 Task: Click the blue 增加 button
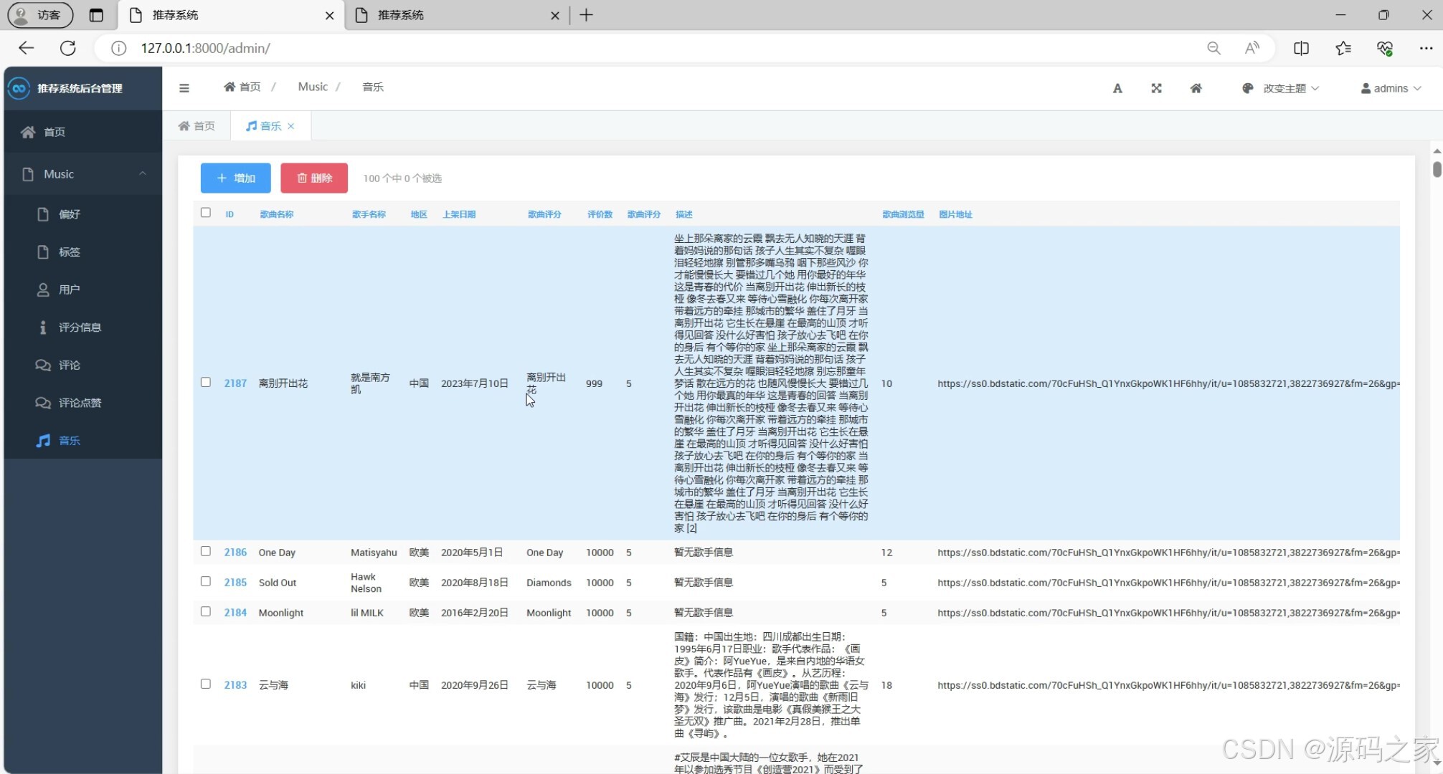(236, 178)
